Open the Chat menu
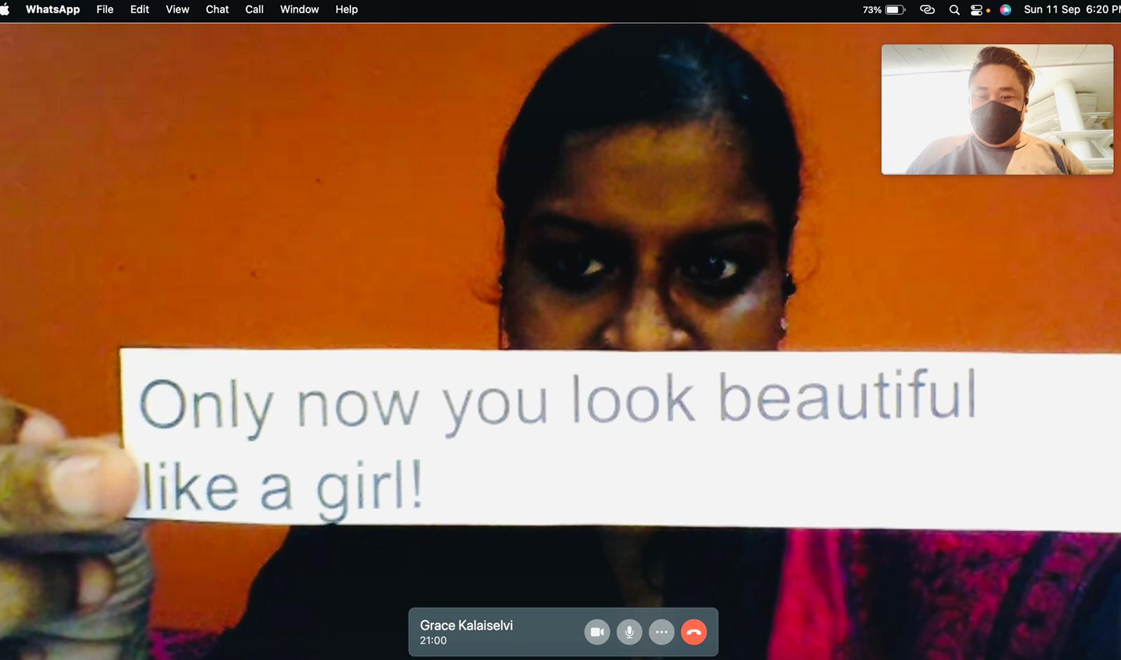The width and height of the screenshot is (1121, 660). pyautogui.click(x=217, y=9)
